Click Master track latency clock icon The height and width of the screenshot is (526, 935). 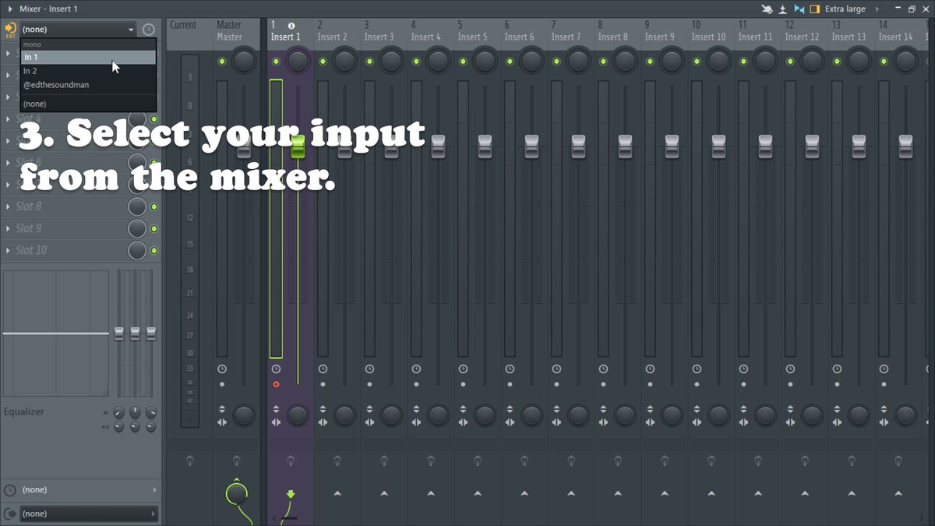click(222, 369)
